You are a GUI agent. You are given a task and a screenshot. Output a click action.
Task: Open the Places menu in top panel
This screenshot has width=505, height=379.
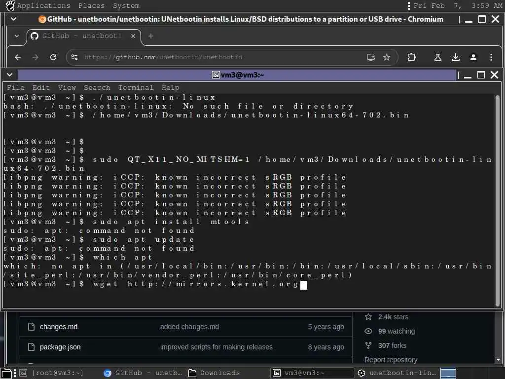click(91, 5)
